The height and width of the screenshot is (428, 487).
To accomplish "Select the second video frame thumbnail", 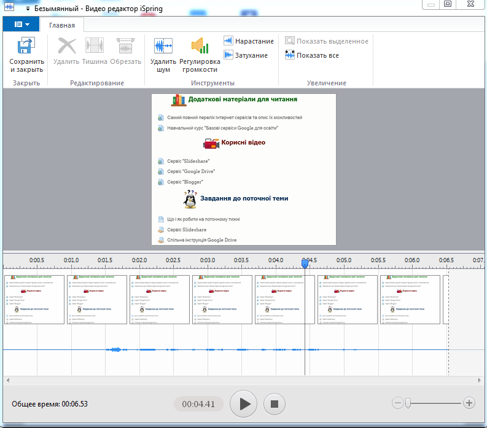I will coord(97,300).
